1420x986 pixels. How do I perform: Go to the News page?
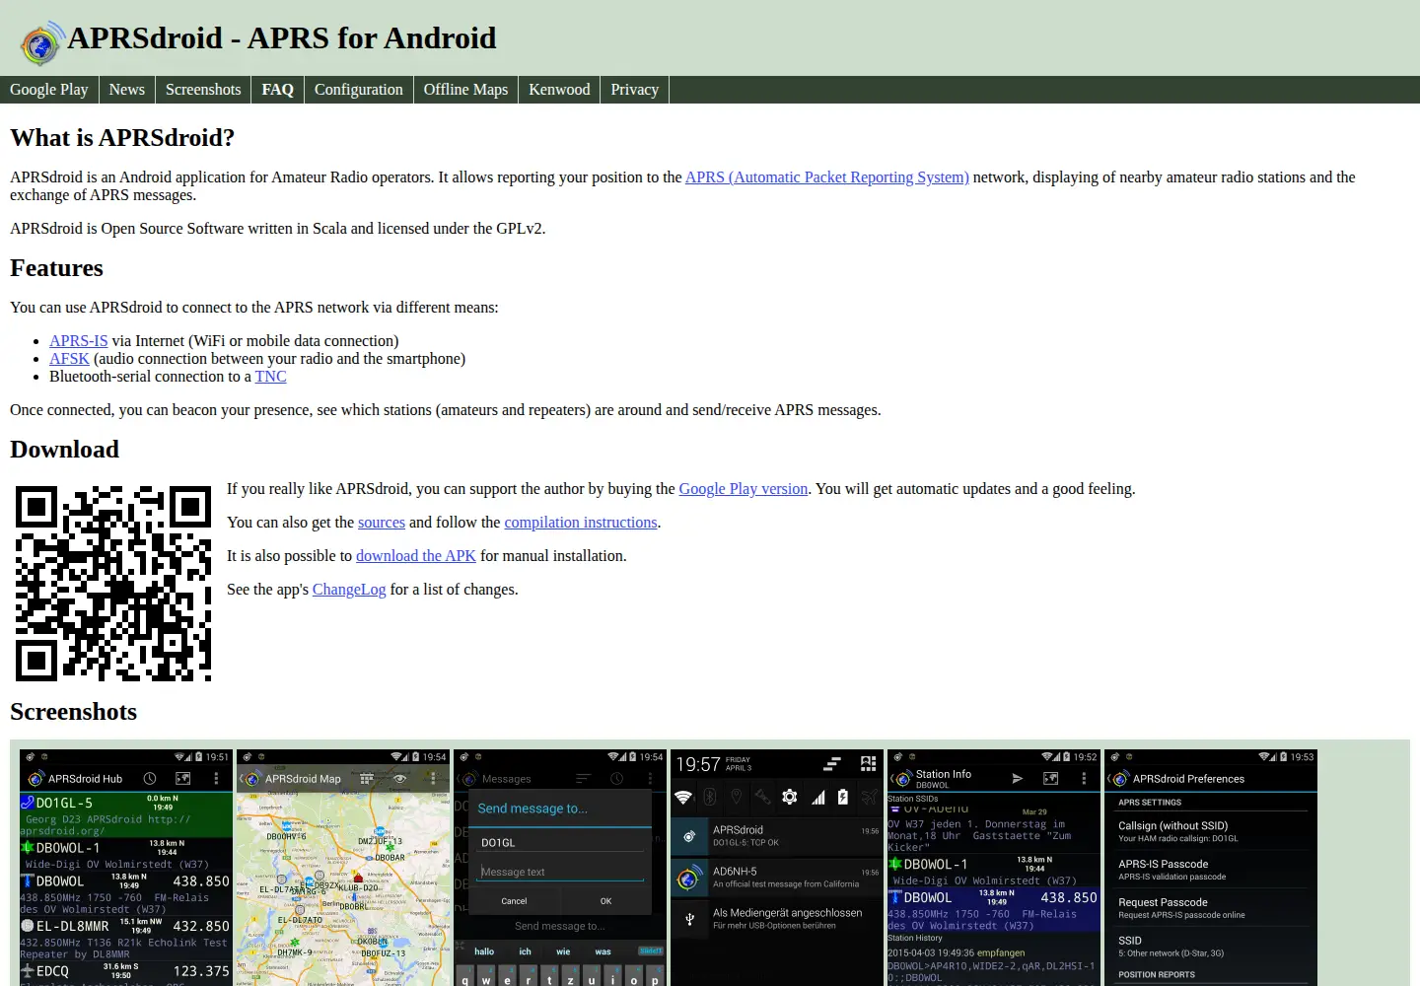pyautogui.click(x=127, y=90)
